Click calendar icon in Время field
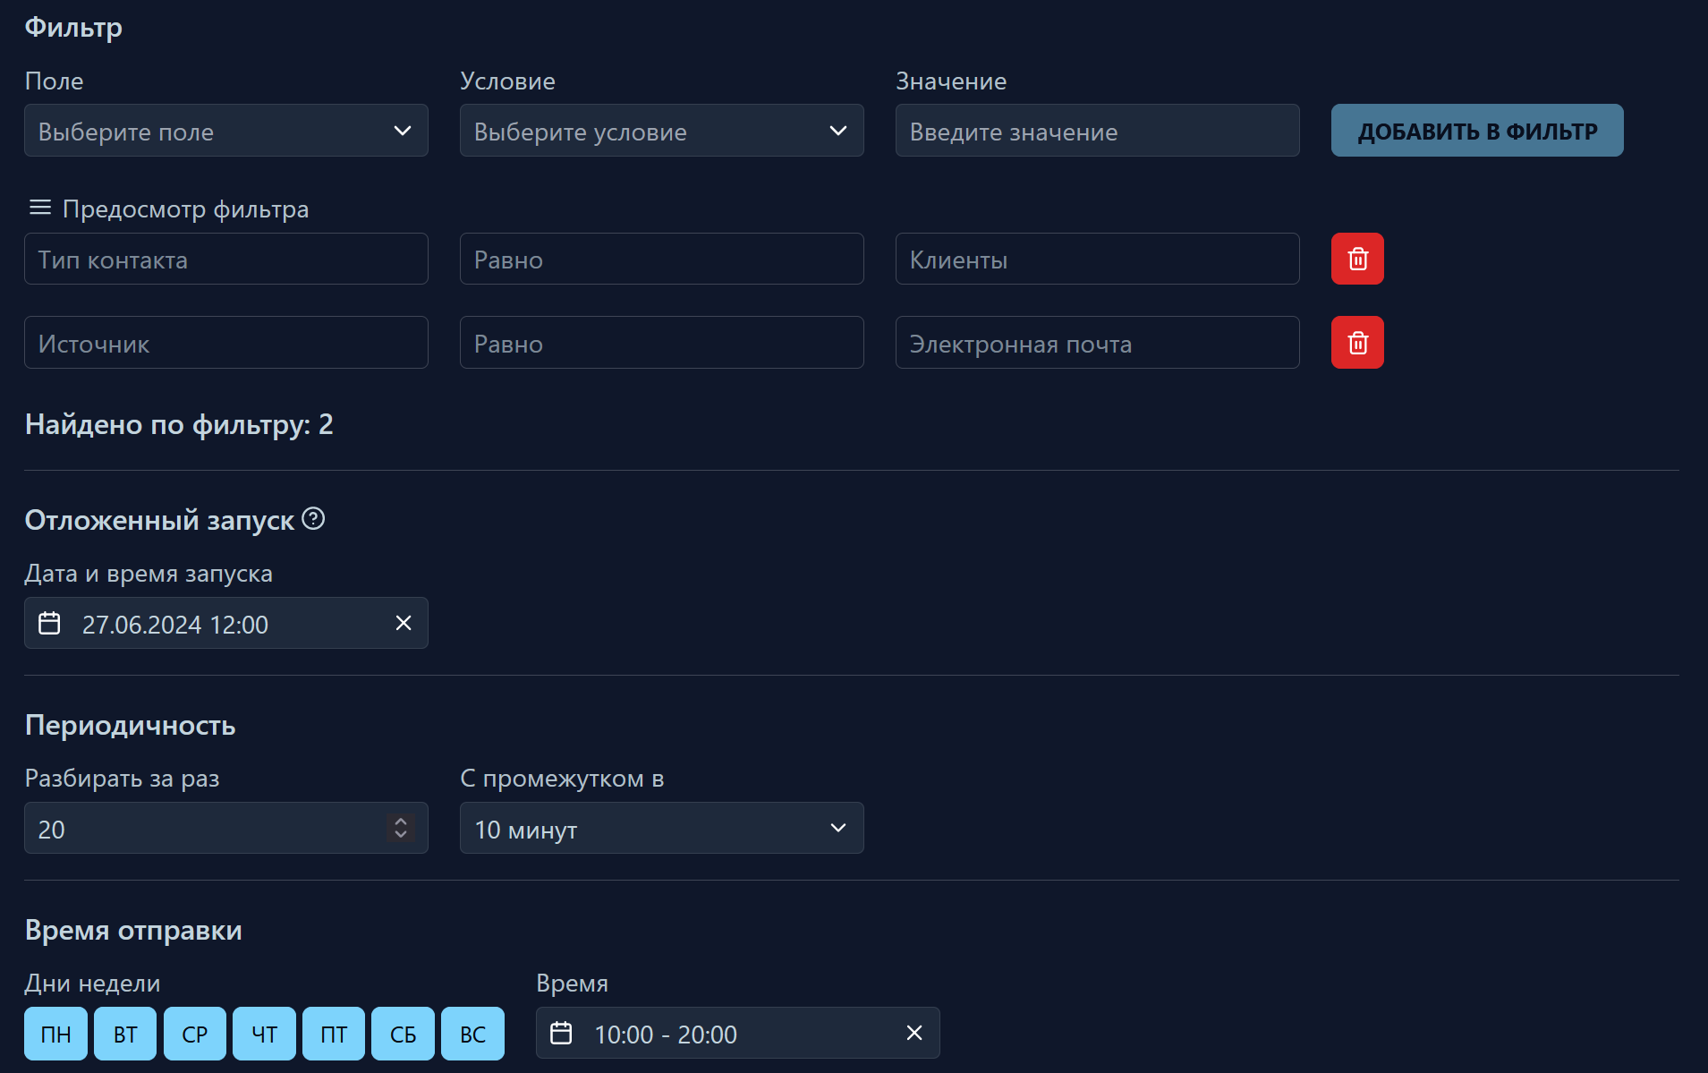 pyautogui.click(x=561, y=1033)
